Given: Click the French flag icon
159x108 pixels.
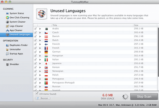Looking at the screenshot, I should click(46, 48).
